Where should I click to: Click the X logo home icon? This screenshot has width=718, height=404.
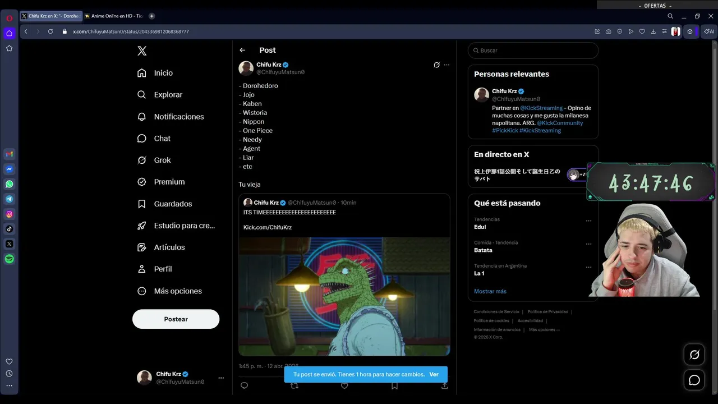[142, 51]
